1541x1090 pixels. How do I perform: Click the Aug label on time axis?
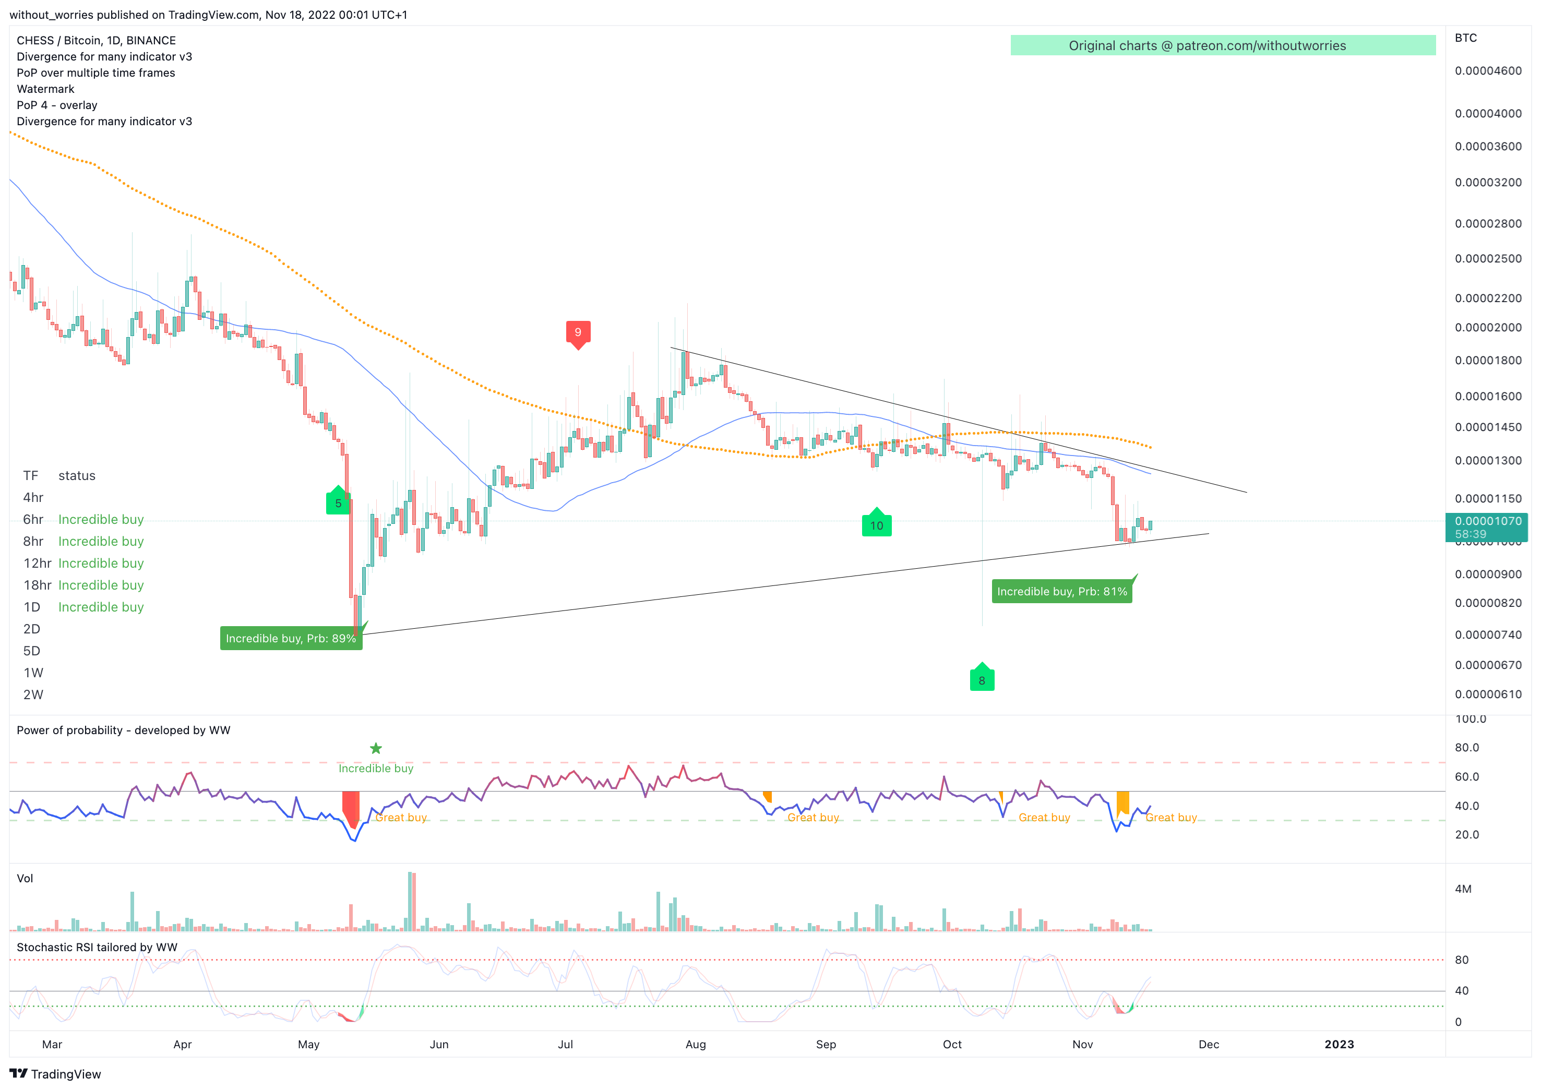point(696,1045)
